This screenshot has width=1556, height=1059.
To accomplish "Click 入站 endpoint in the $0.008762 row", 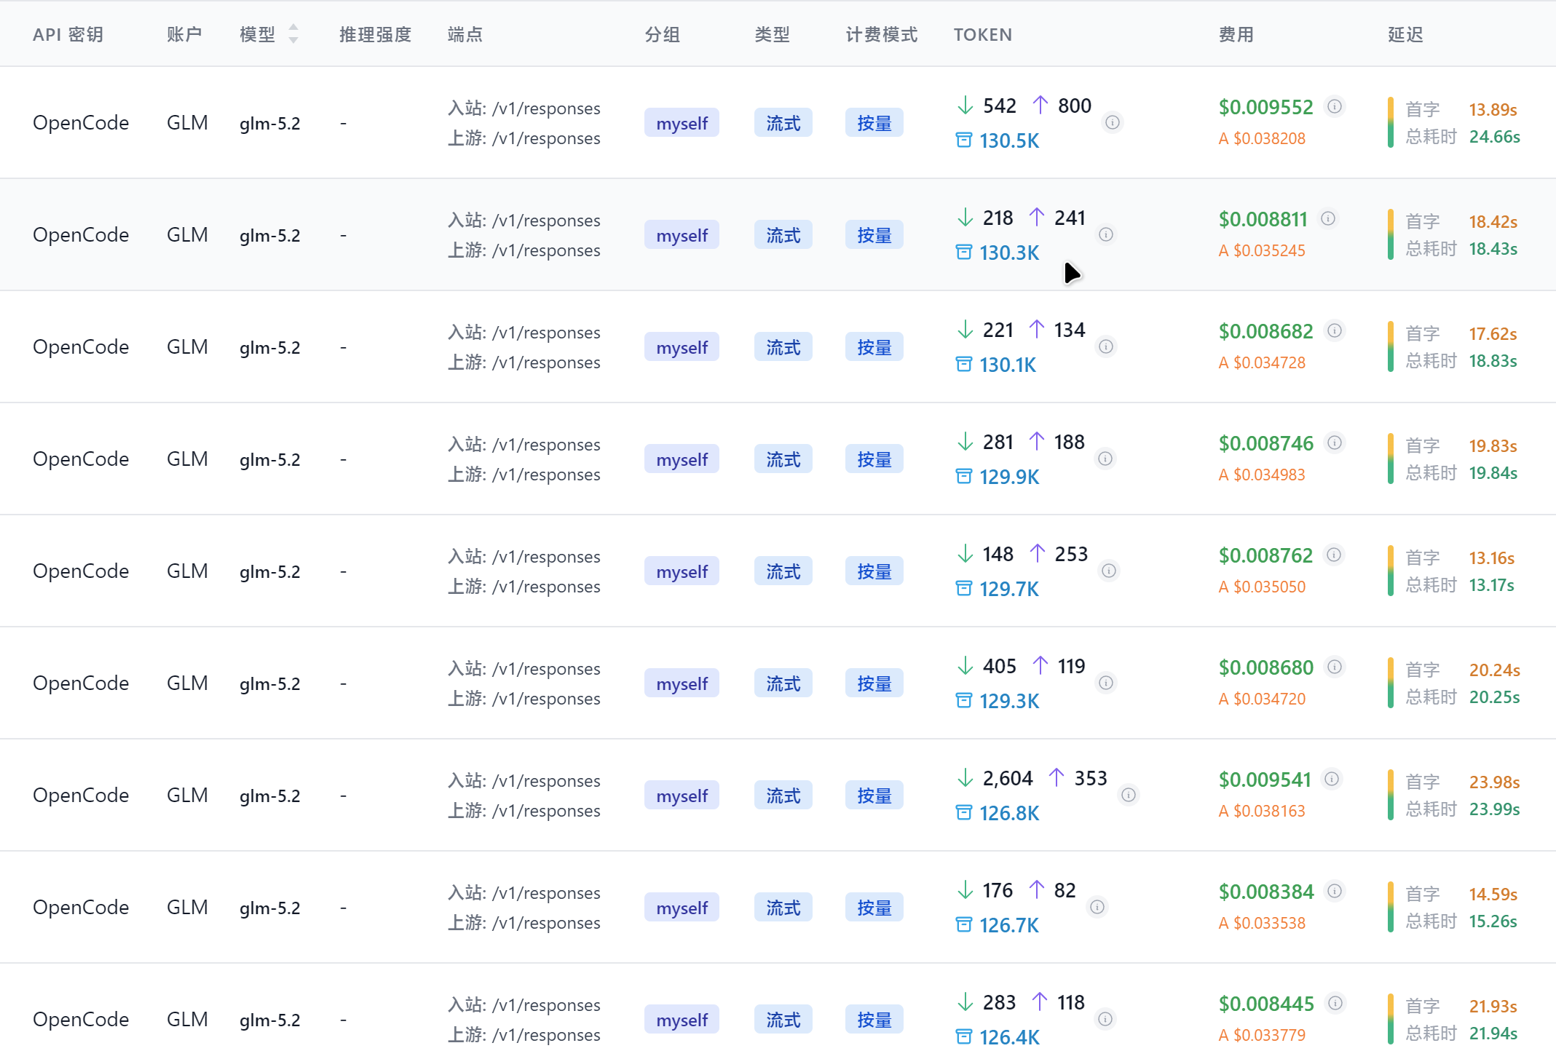I will [524, 557].
